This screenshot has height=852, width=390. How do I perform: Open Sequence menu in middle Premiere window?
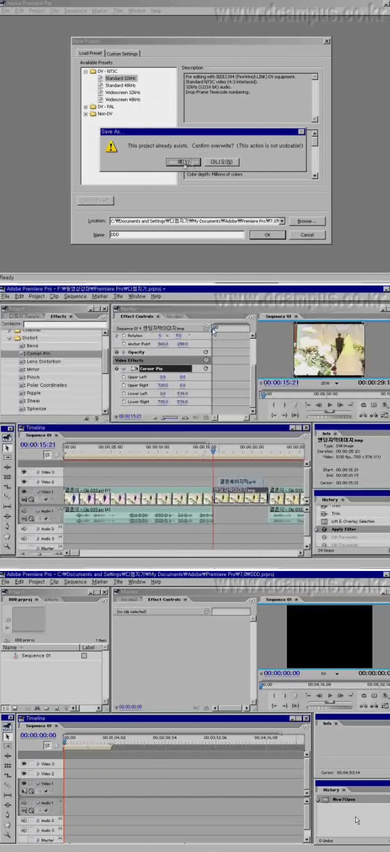(75, 296)
